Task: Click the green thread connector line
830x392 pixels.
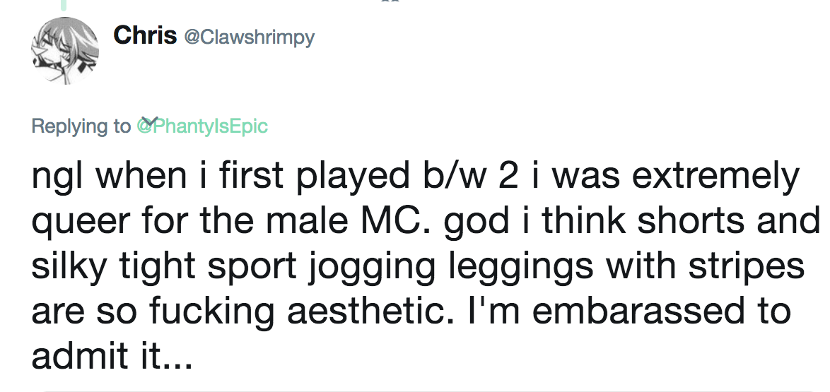Action: tap(63, 6)
